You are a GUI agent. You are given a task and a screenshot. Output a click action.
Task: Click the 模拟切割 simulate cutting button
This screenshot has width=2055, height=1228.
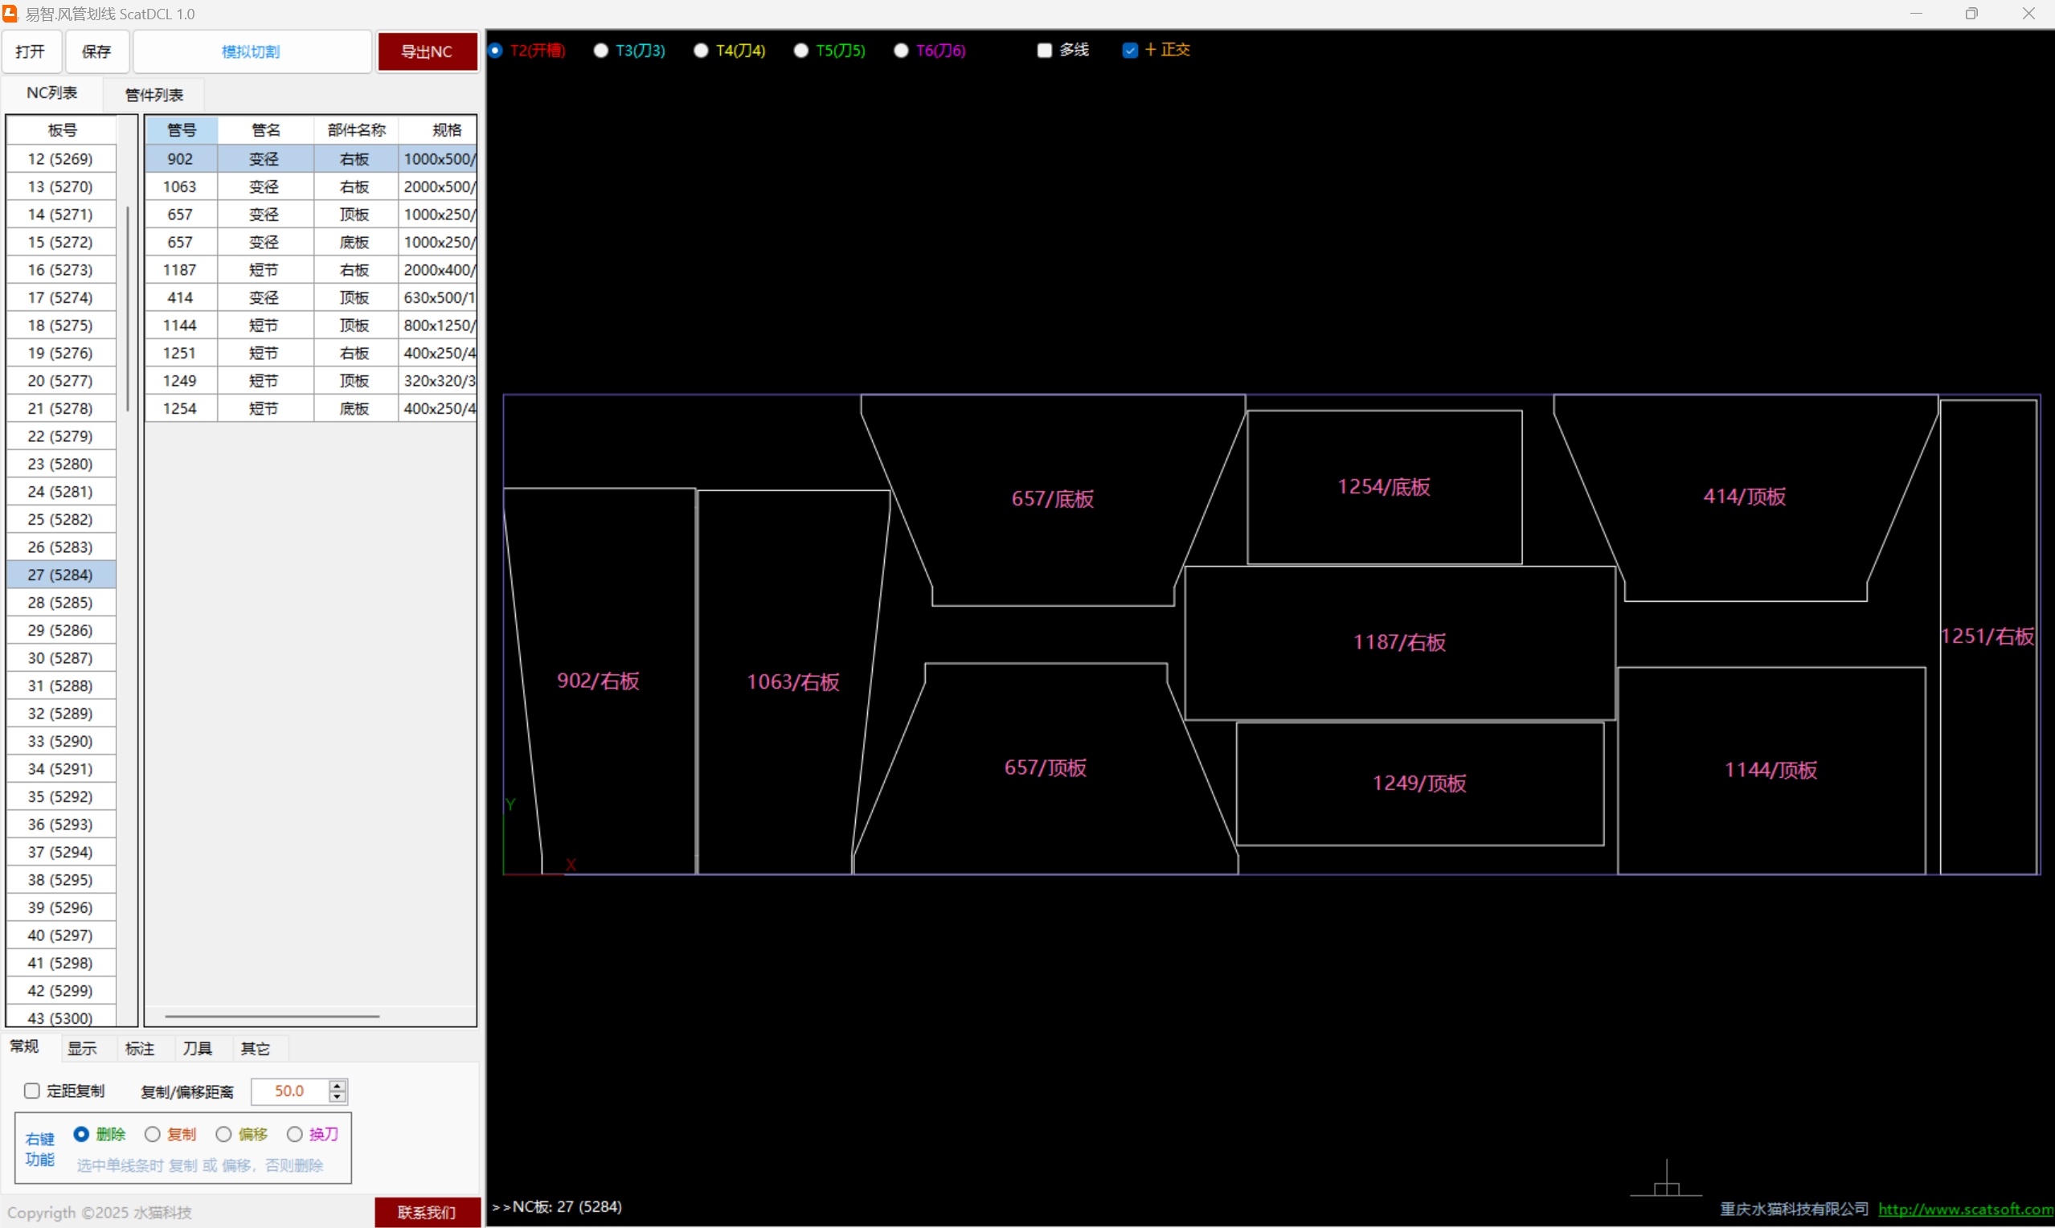pyautogui.click(x=252, y=51)
